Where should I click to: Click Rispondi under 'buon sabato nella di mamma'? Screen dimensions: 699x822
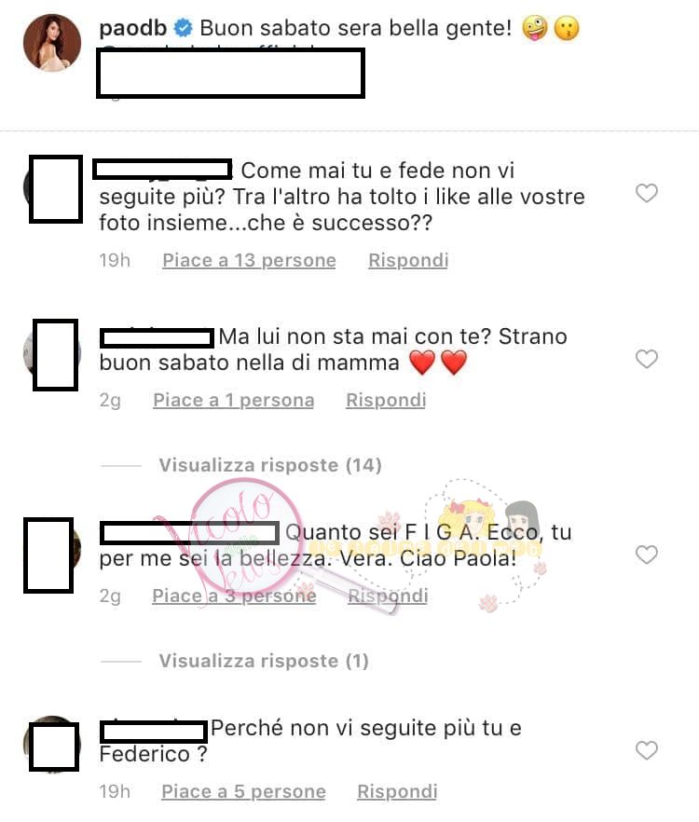386,400
